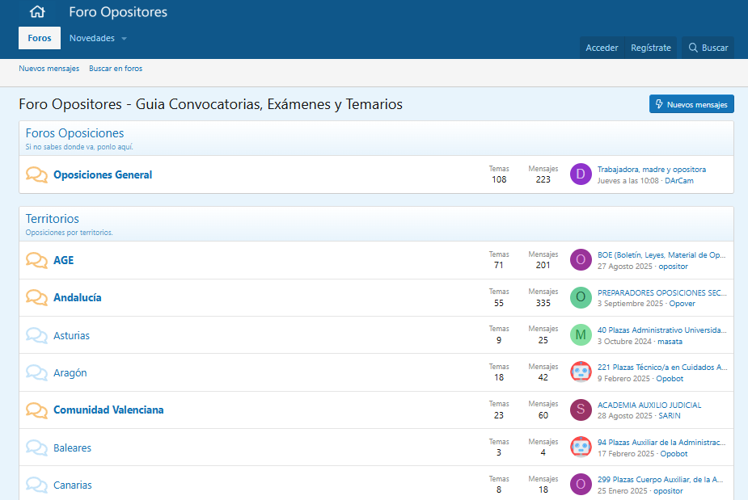Image resolution: width=748 pixels, height=500 pixels.
Task: Open the 'Trabajadora, madre y opositora' thread
Action: click(x=651, y=170)
